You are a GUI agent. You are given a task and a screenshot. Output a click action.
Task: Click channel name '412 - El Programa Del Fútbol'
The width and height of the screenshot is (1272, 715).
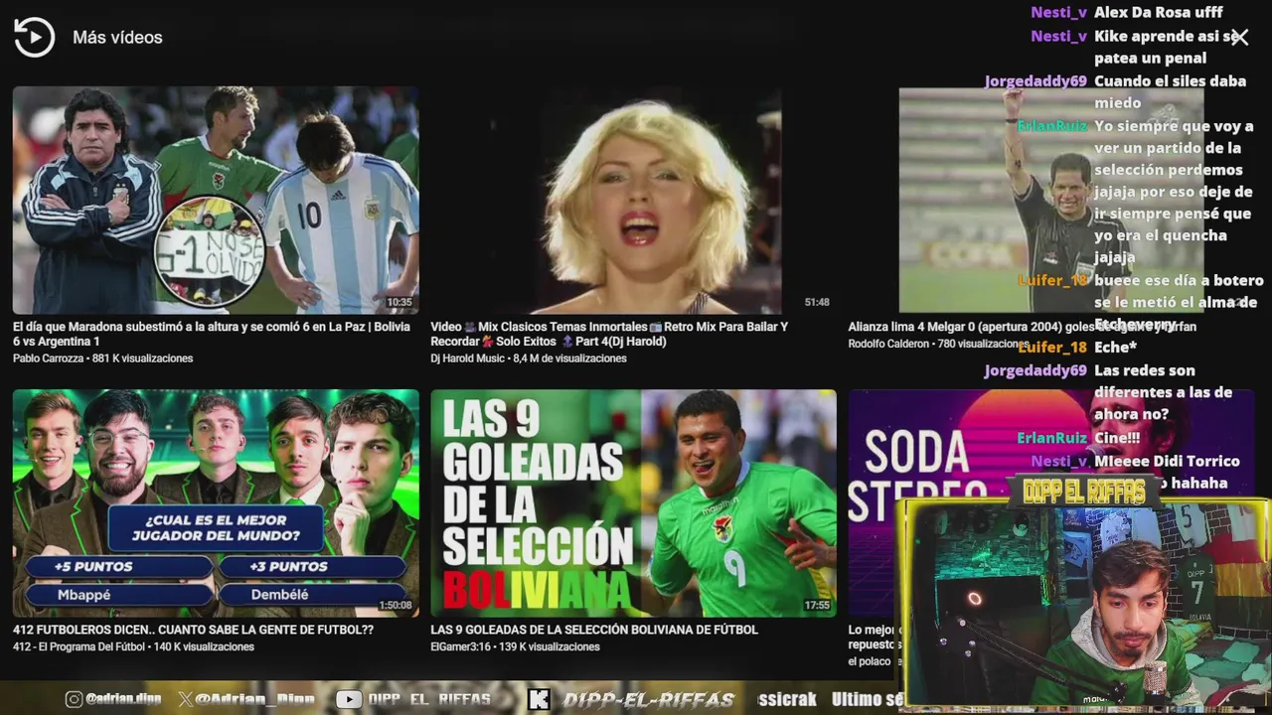tap(79, 646)
